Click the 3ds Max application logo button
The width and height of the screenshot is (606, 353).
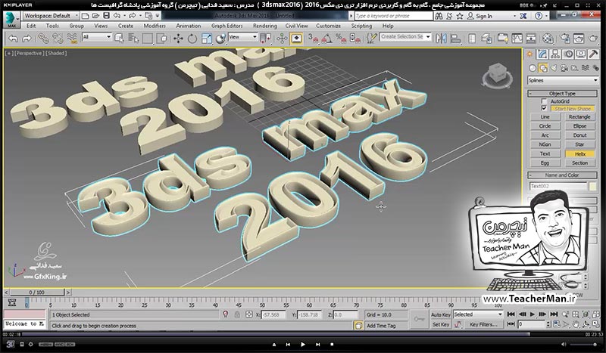click(x=11, y=20)
